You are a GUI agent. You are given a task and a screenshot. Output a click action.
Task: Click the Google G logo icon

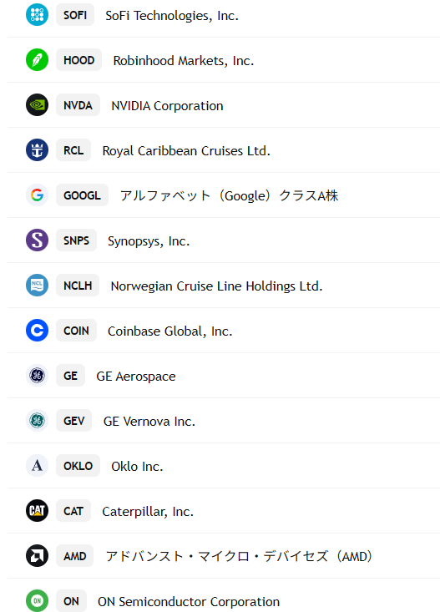[x=37, y=195]
